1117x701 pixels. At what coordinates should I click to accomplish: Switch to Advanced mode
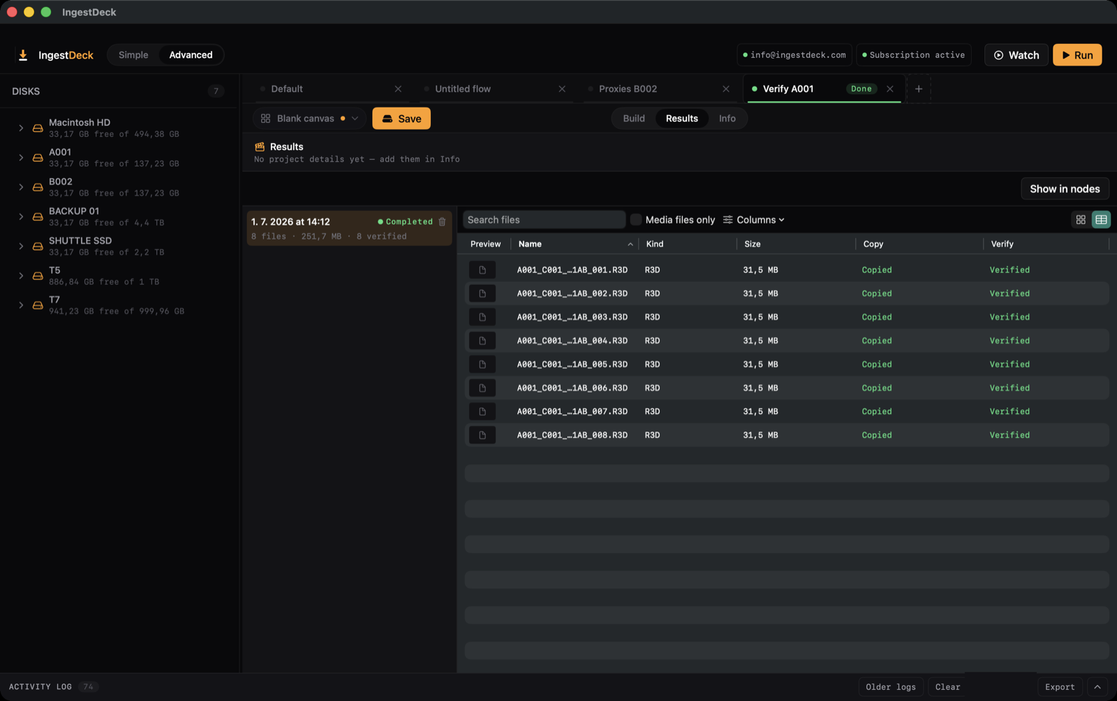pyautogui.click(x=191, y=55)
